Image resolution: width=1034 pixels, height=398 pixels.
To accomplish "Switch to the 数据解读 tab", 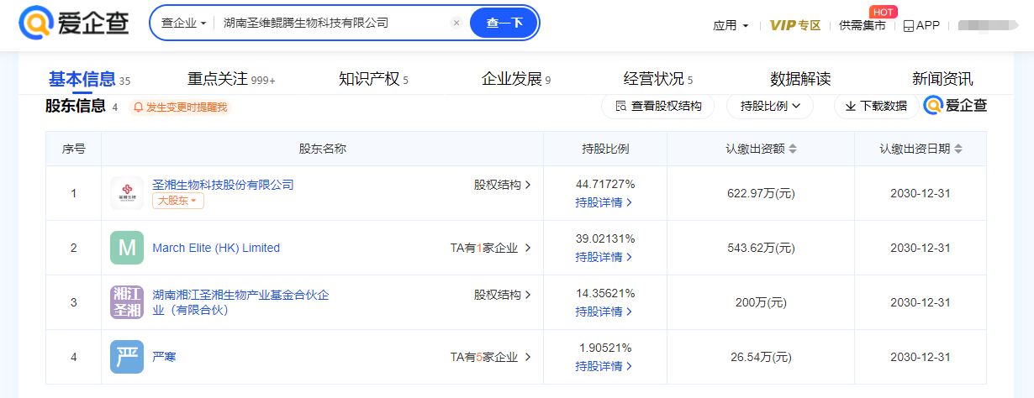I will click(800, 79).
